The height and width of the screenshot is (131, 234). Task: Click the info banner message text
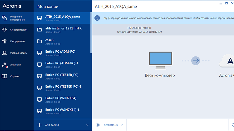tap(169, 18)
